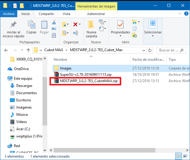
Task: Delete with the red X icon
Action: tap(75, 24)
